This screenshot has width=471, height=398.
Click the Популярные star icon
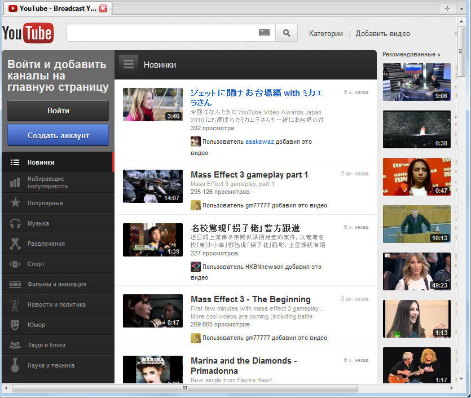[15, 203]
